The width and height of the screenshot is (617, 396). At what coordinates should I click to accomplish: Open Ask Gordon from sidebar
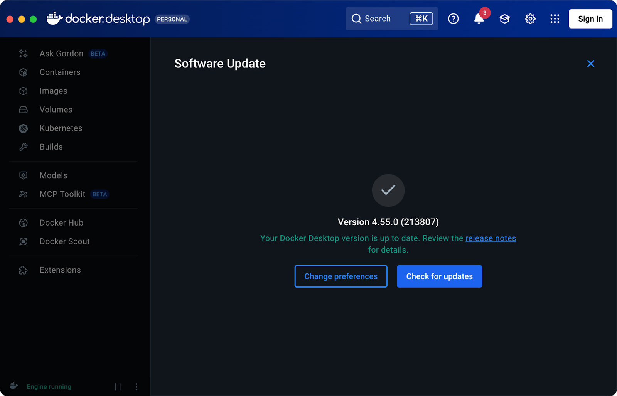62,54
